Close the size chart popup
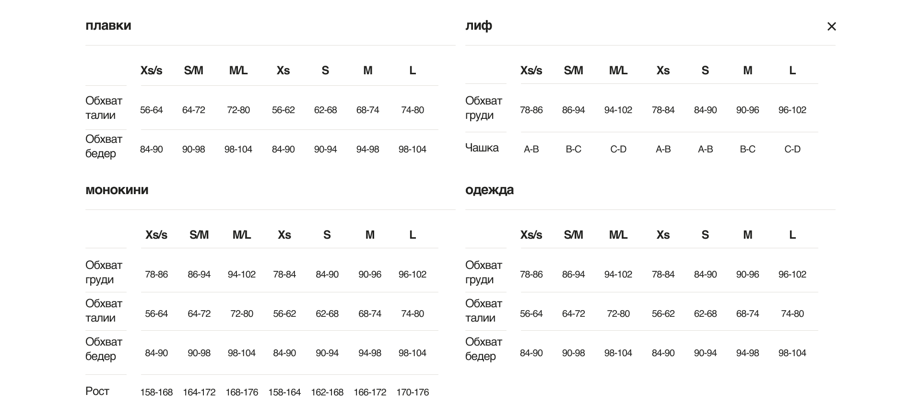Image resolution: width=921 pixels, height=417 pixels. click(831, 27)
